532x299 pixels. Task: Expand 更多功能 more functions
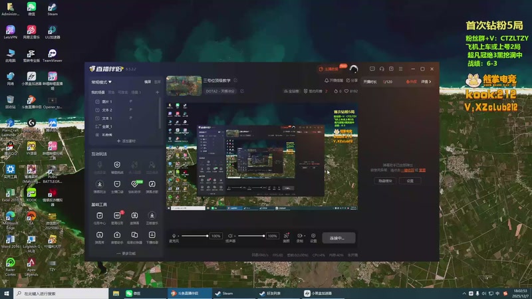[x=126, y=253]
